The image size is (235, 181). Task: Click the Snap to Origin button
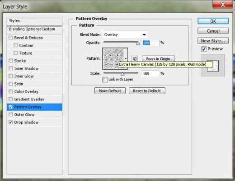coord(158,59)
